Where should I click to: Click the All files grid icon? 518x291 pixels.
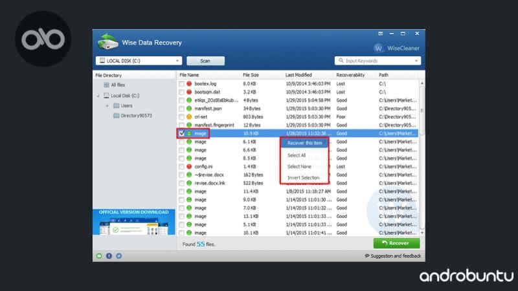click(106, 85)
